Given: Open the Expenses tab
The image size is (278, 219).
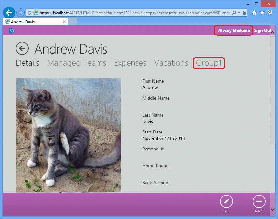Looking at the screenshot, I should pyautogui.click(x=130, y=63).
